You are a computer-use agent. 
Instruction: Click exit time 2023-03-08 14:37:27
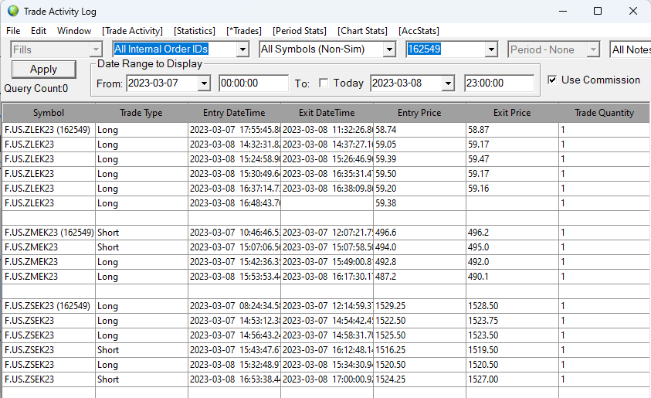click(x=327, y=145)
